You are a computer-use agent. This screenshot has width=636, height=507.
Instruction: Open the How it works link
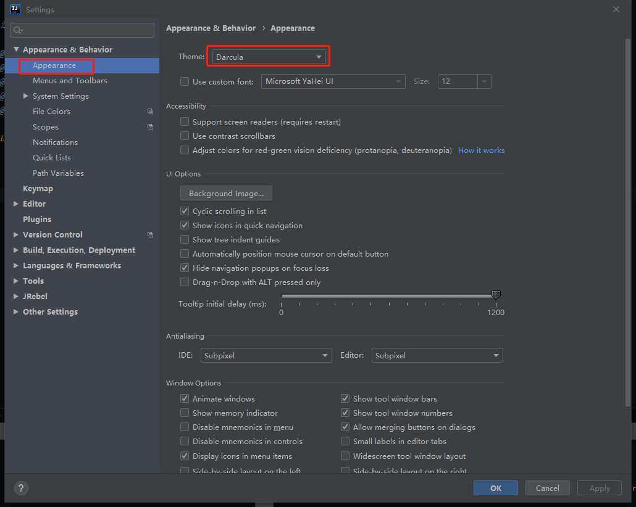pyautogui.click(x=482, y=150)
